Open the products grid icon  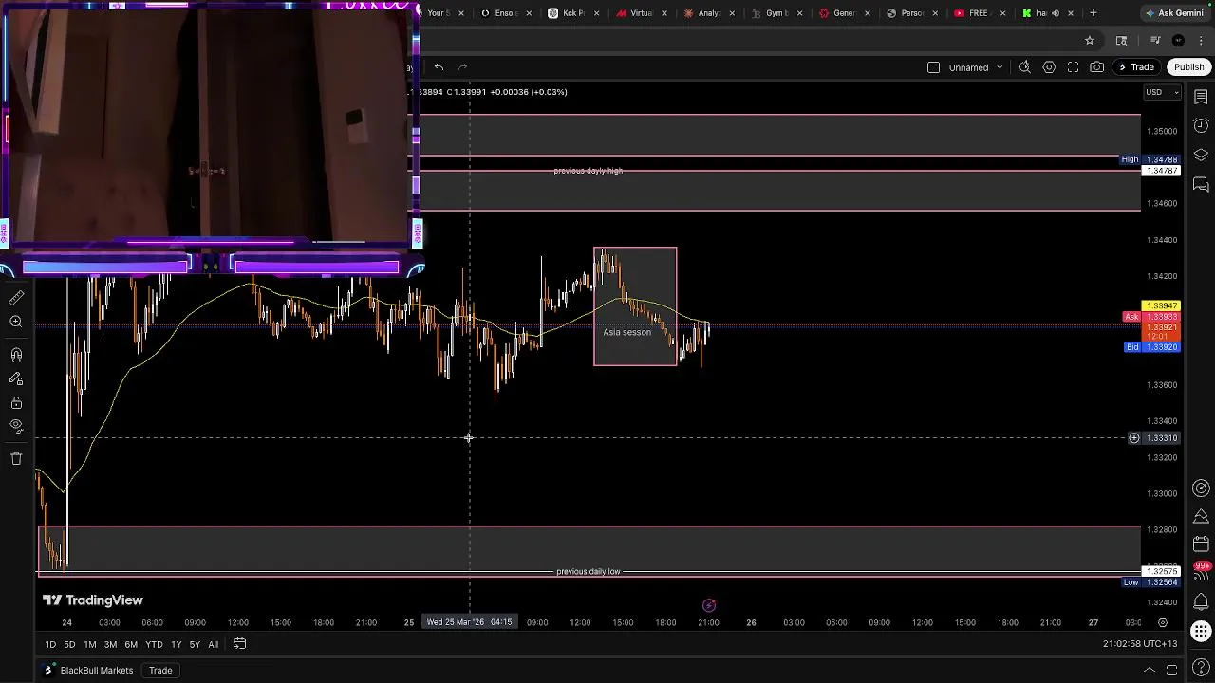tap(1201, 631)
